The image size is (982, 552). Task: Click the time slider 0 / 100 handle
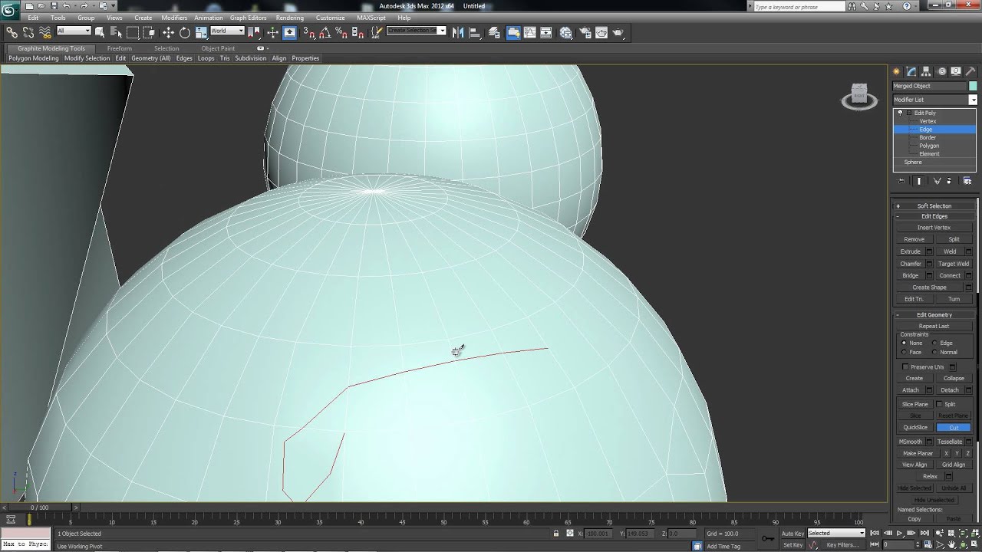(x=39, y=508)
